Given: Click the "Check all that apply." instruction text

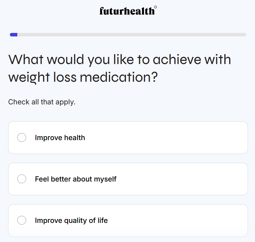Looking at the screenshot, I should (42, 102).
